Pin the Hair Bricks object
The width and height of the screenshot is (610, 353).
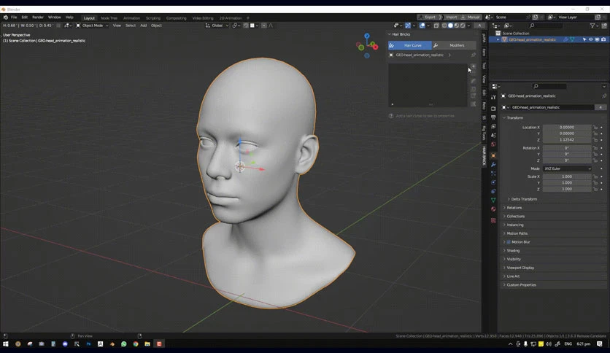pos(474,55)
